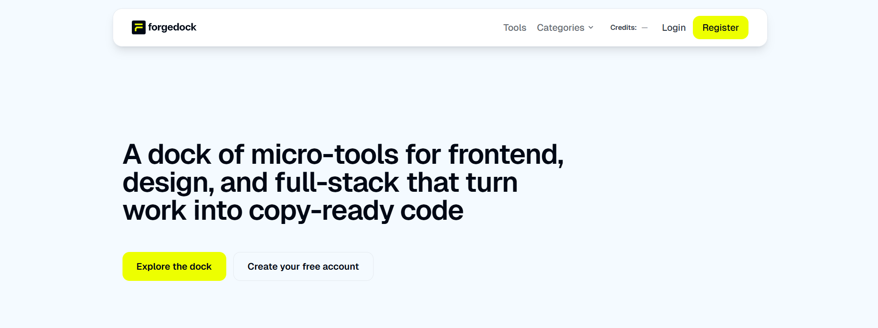Select Create your free account button
Screen dimensions: 878x328
click(303, 266)
